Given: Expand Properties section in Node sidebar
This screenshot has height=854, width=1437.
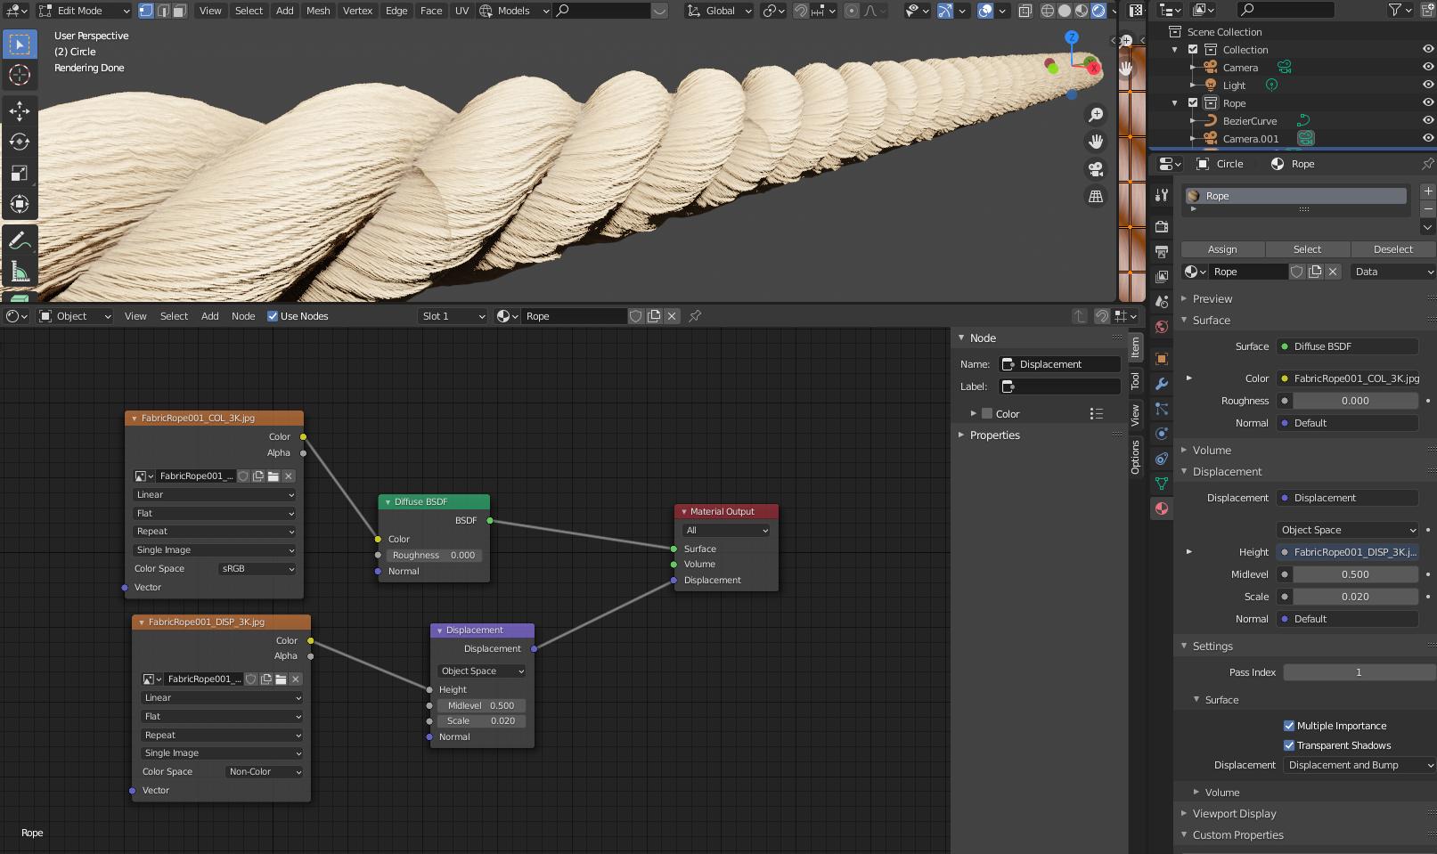Looking at the screenshot, I should [x=994, y=435].
